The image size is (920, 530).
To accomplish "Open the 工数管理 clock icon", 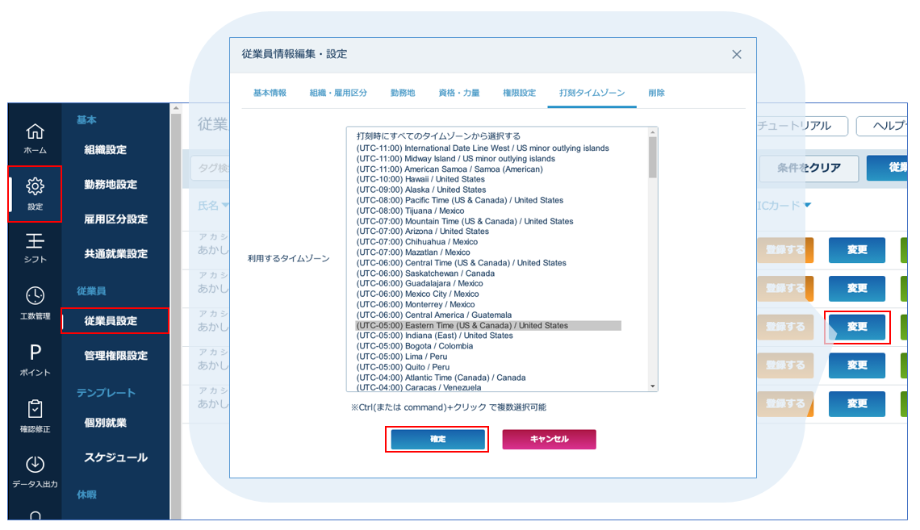I will [x=35, y=303].
